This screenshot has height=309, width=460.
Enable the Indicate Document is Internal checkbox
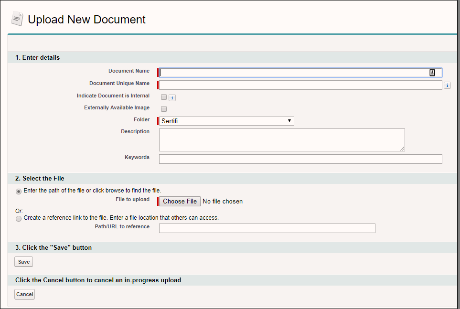pyautogui.click(x=164, y=97)
